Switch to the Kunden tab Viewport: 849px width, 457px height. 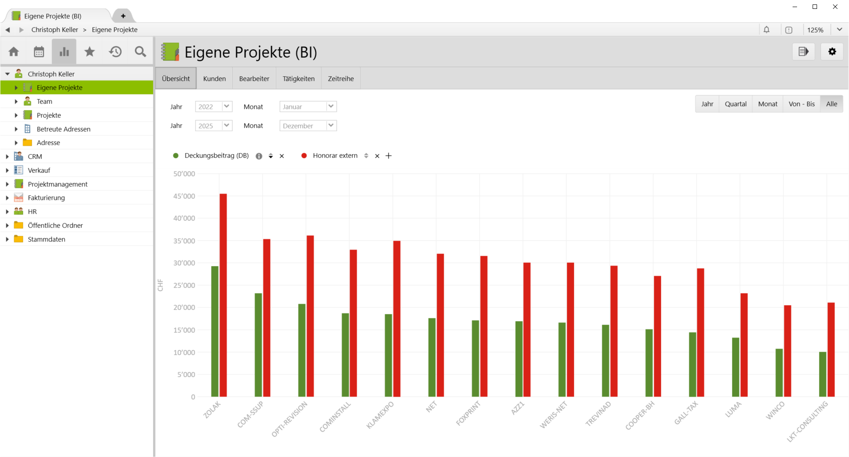pos(214,78)
